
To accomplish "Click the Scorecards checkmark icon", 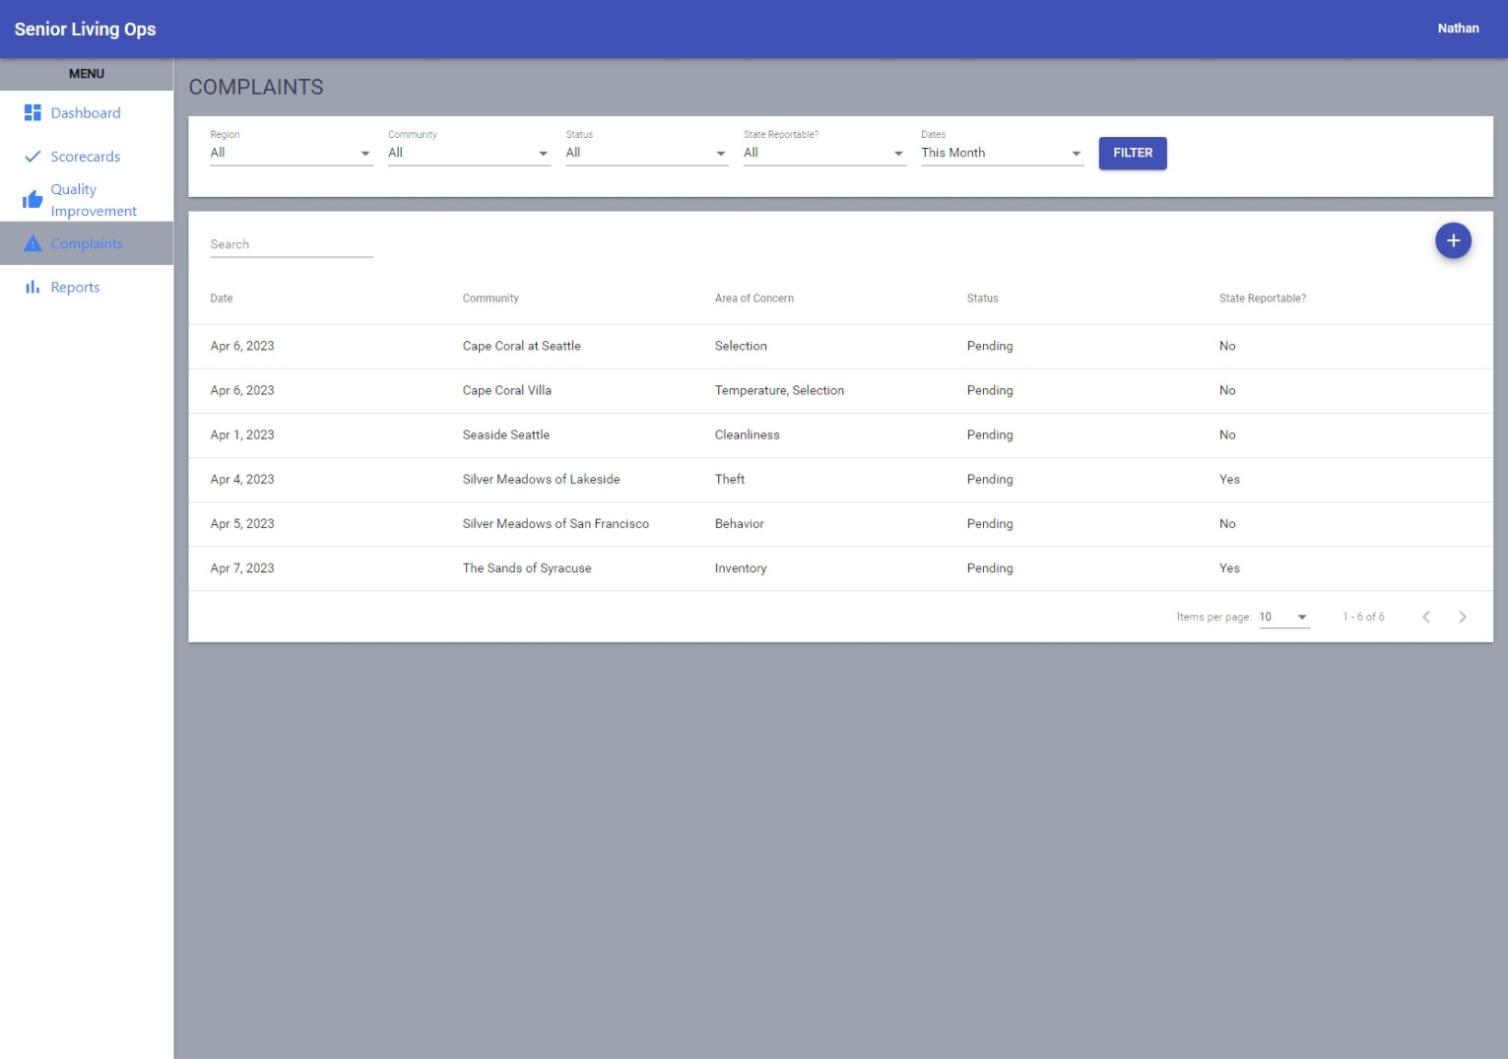I will coord(33,157).
